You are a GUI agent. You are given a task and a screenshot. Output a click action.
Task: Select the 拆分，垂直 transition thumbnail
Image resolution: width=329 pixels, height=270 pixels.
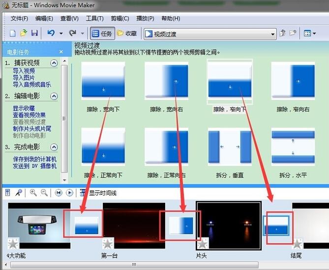coord(229,147)
